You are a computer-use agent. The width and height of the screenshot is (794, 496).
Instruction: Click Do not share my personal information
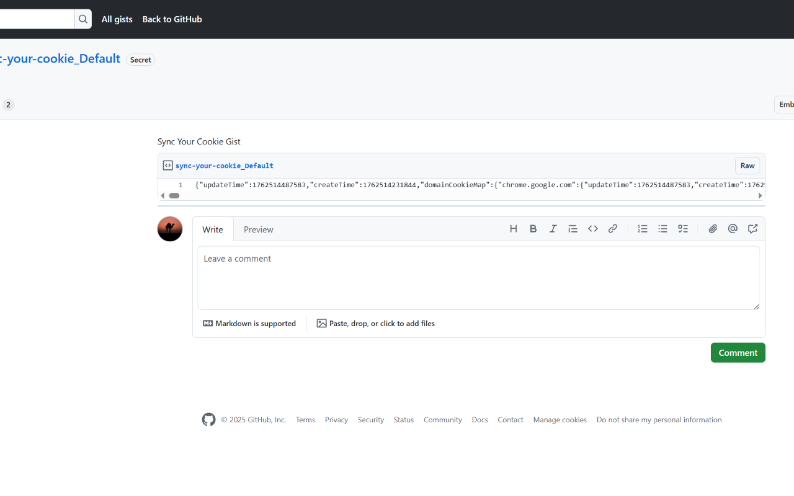[659, 420]
